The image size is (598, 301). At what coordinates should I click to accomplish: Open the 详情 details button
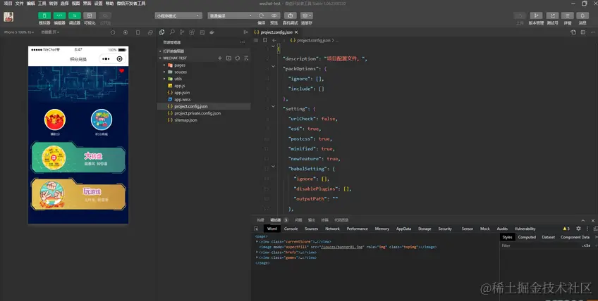coord(568,15)
